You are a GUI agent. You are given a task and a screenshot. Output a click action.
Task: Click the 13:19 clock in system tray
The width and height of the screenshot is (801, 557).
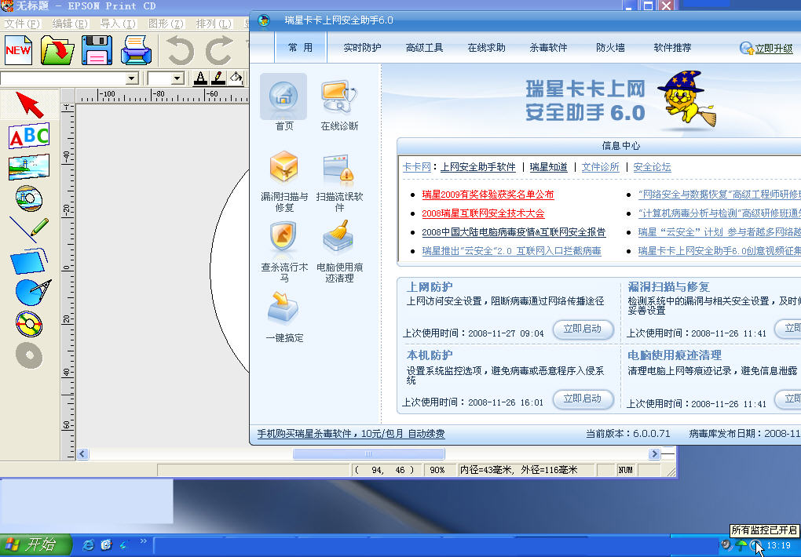(779, 546)
